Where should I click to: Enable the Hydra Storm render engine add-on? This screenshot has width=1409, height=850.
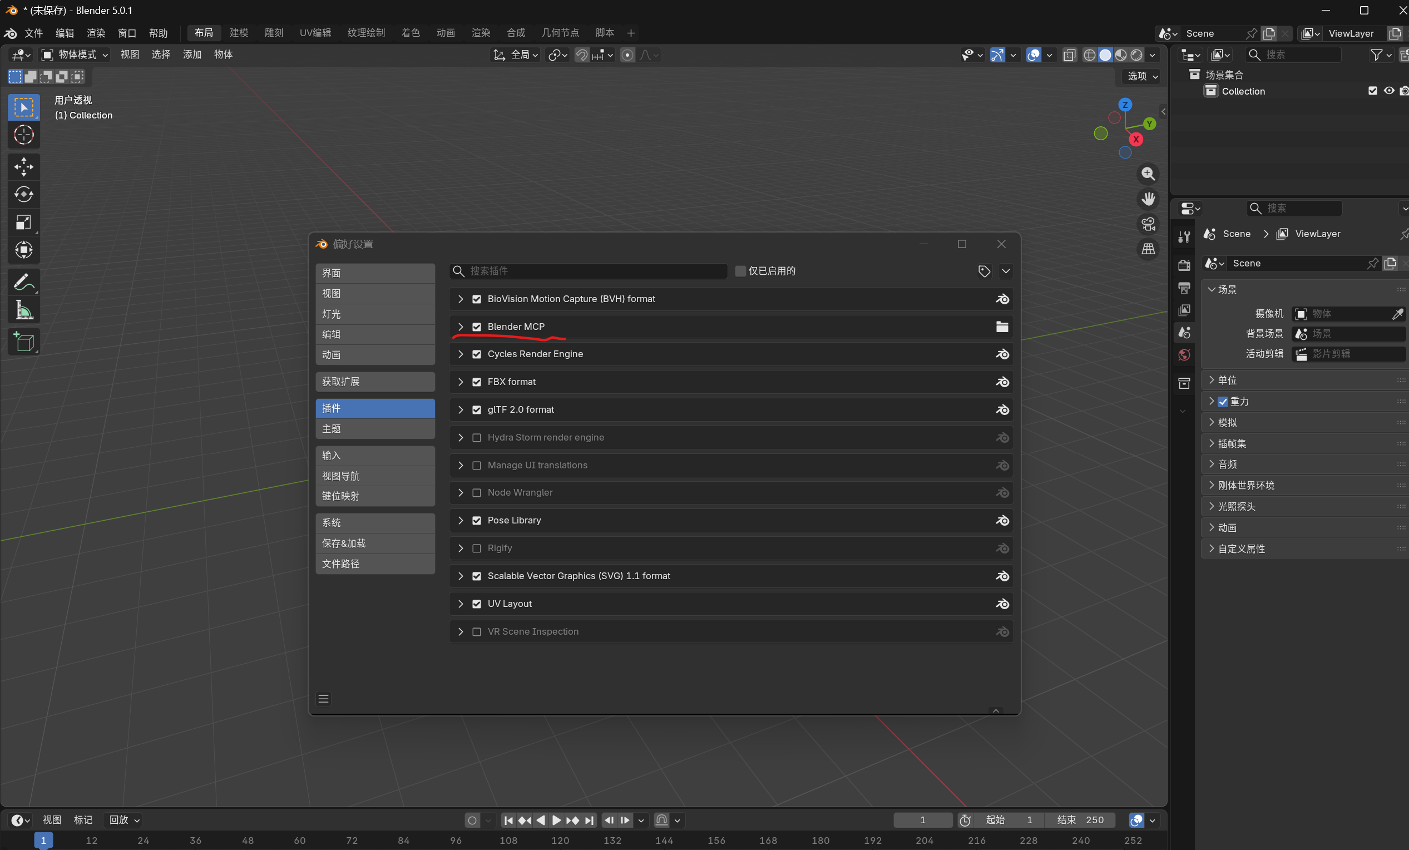point(476,438)
